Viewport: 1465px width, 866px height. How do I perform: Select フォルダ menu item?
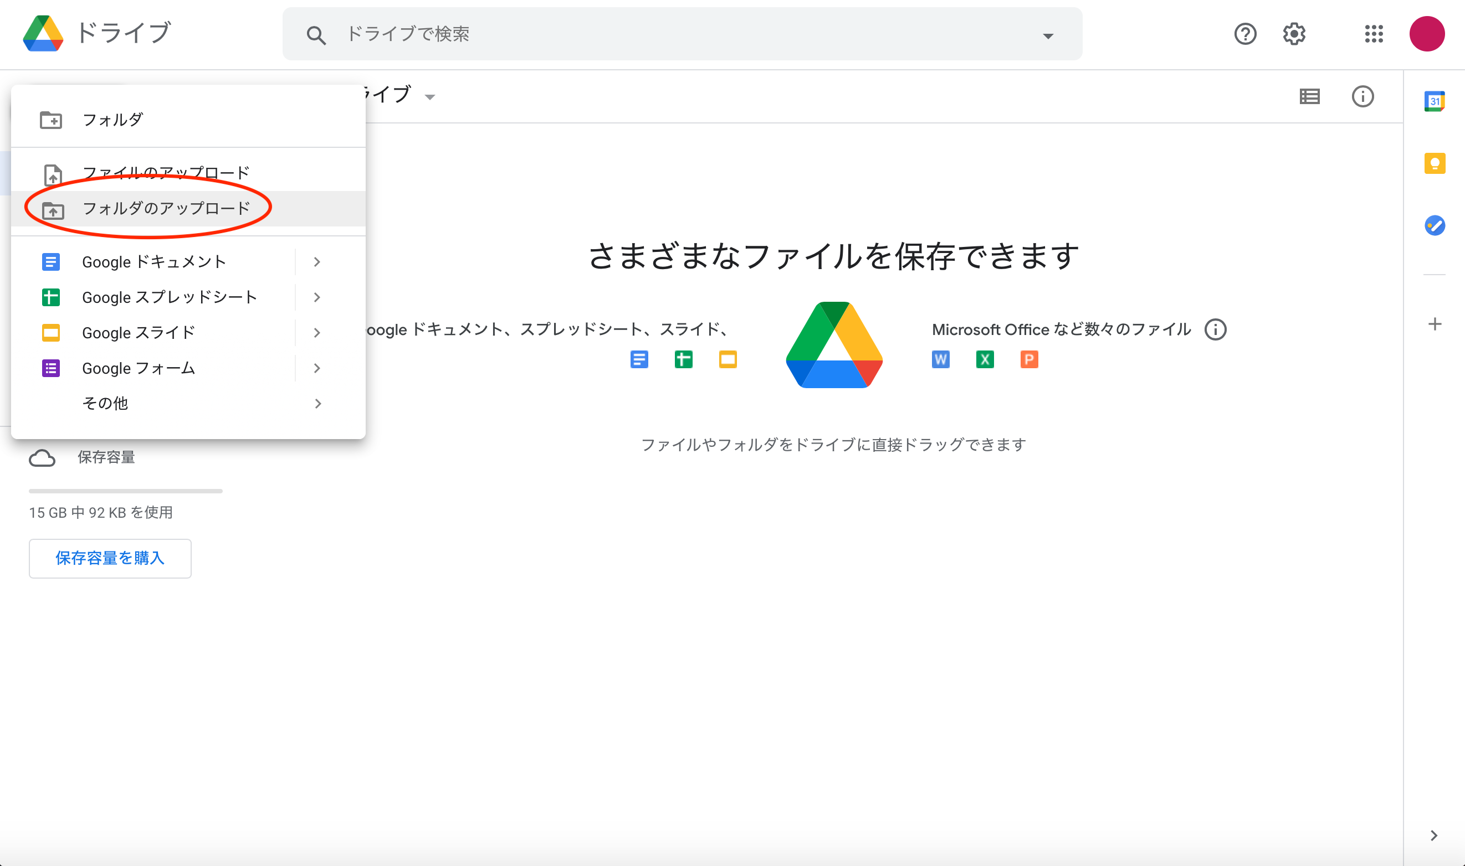[x=188, y=120]
